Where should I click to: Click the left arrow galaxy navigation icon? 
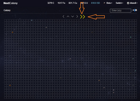click(x=64, y=17)
